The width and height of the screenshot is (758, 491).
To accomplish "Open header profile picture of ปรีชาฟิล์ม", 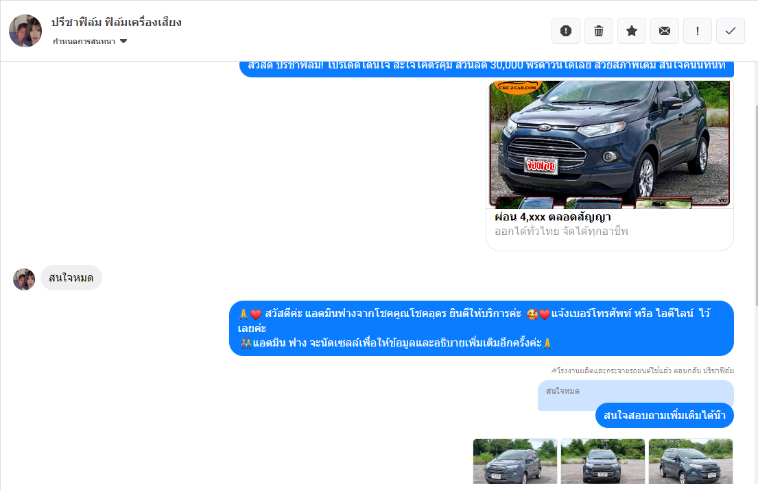I will pos(25,30).
